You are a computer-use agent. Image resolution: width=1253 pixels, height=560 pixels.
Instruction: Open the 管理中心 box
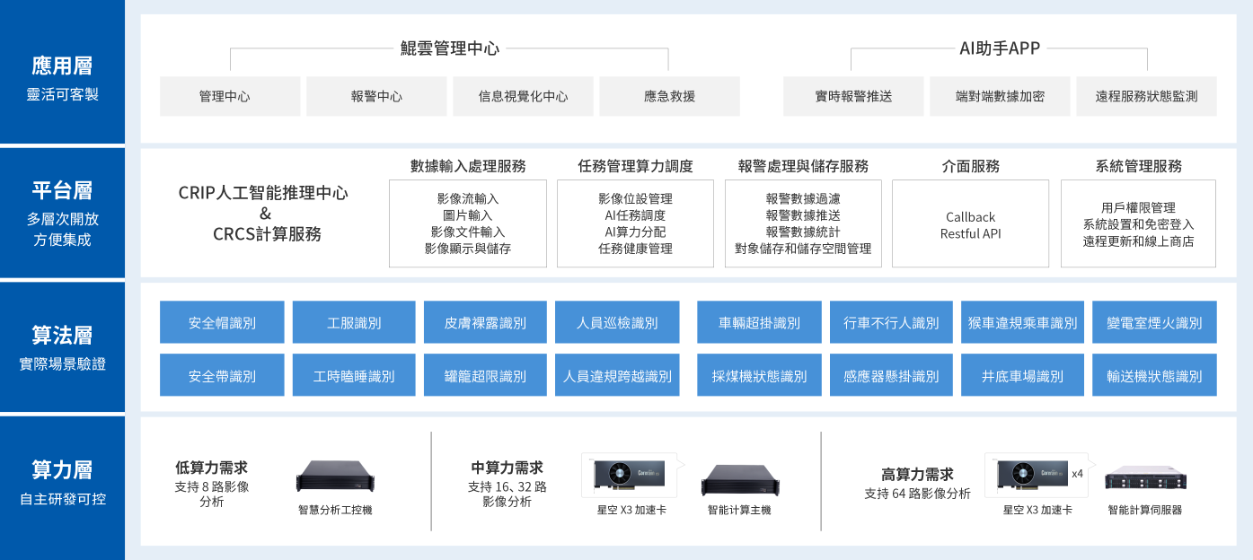pos(230,96)
